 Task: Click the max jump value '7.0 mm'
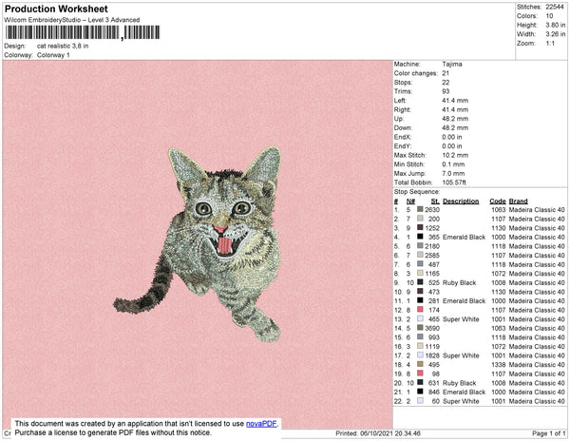coord(453,173)
